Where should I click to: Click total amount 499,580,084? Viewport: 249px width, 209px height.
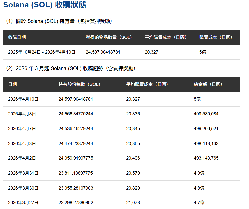click(206, 114)
